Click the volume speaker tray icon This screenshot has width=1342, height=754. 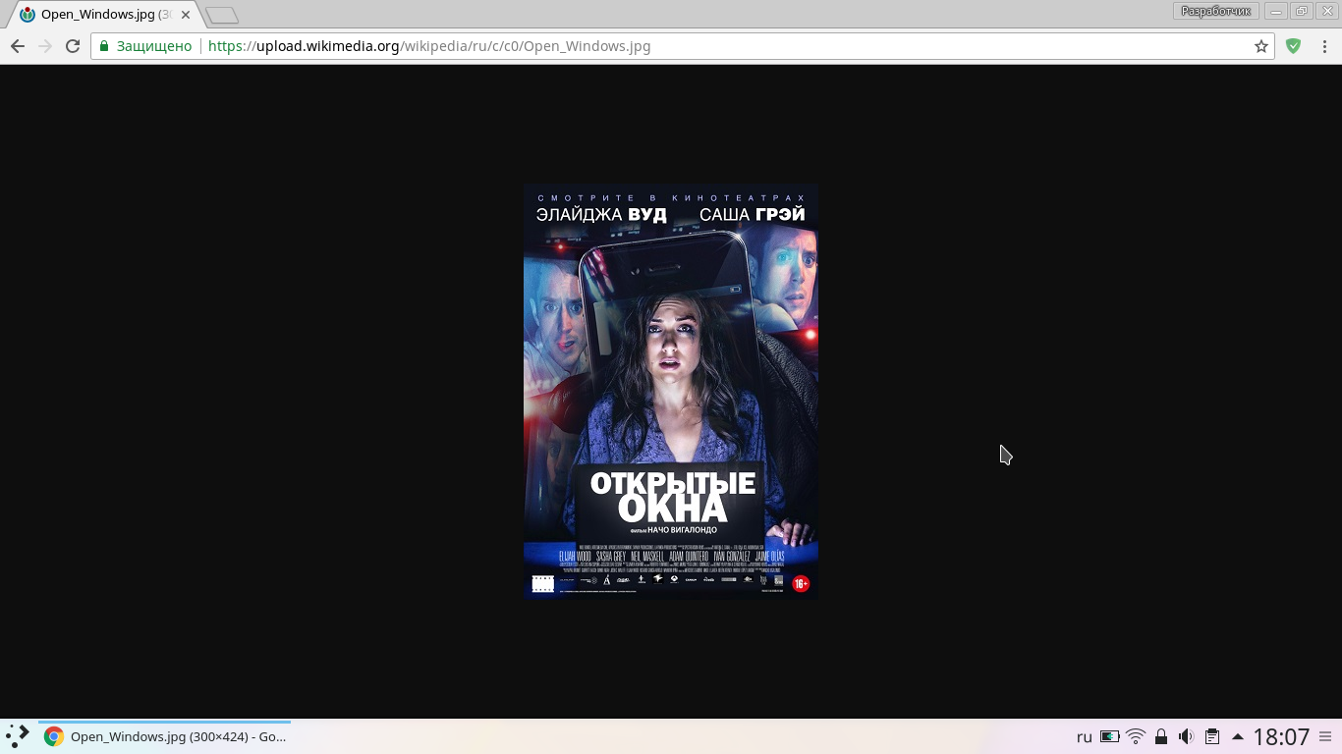1186,736
